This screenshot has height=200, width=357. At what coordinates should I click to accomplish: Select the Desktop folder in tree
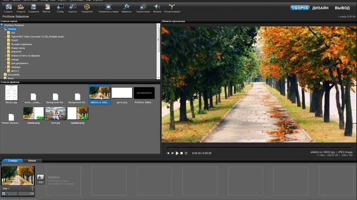tap(12, 29)
